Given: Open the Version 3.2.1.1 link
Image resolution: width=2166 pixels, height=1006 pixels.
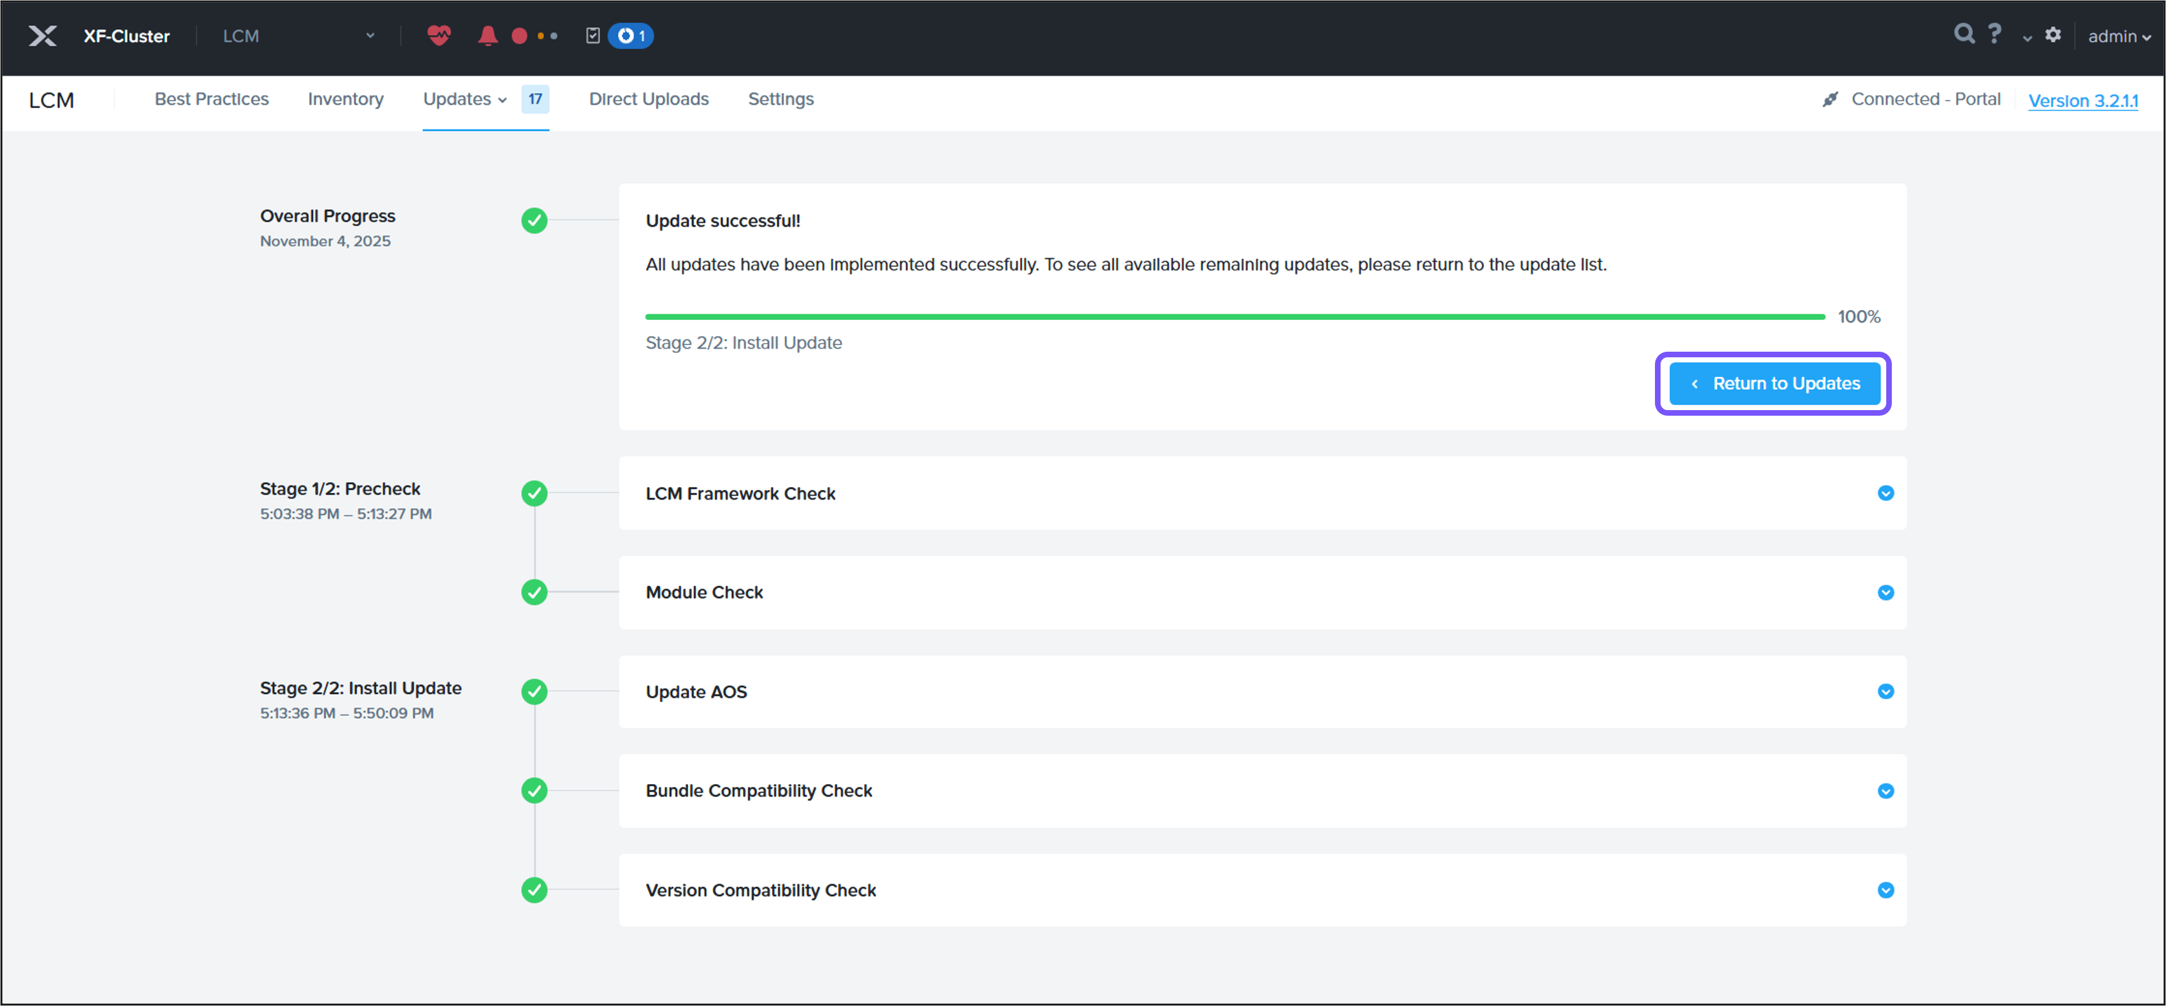Looking at the screenshot, I should tap(2082, 100).
